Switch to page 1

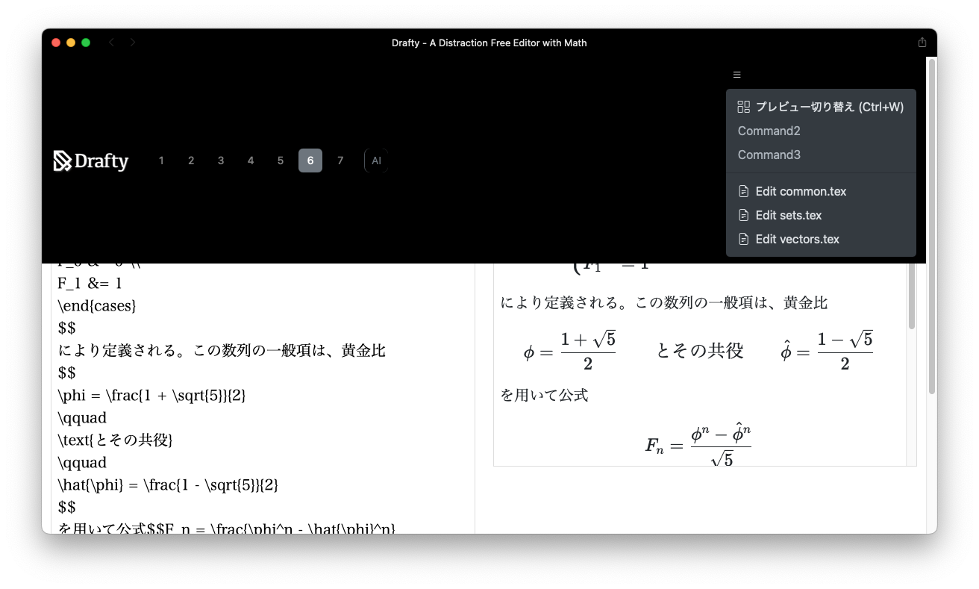coord(161,161)
